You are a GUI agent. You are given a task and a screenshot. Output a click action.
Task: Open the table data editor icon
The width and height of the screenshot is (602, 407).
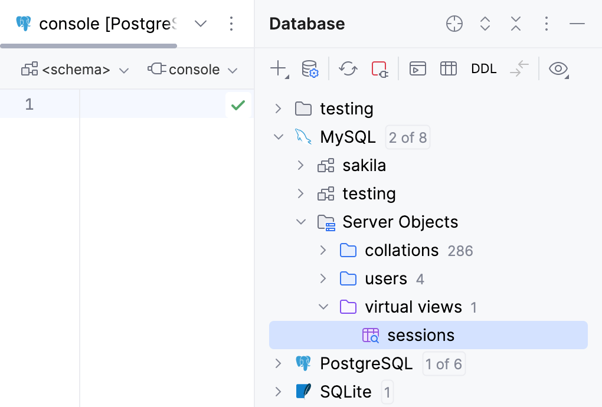(449, 68)
